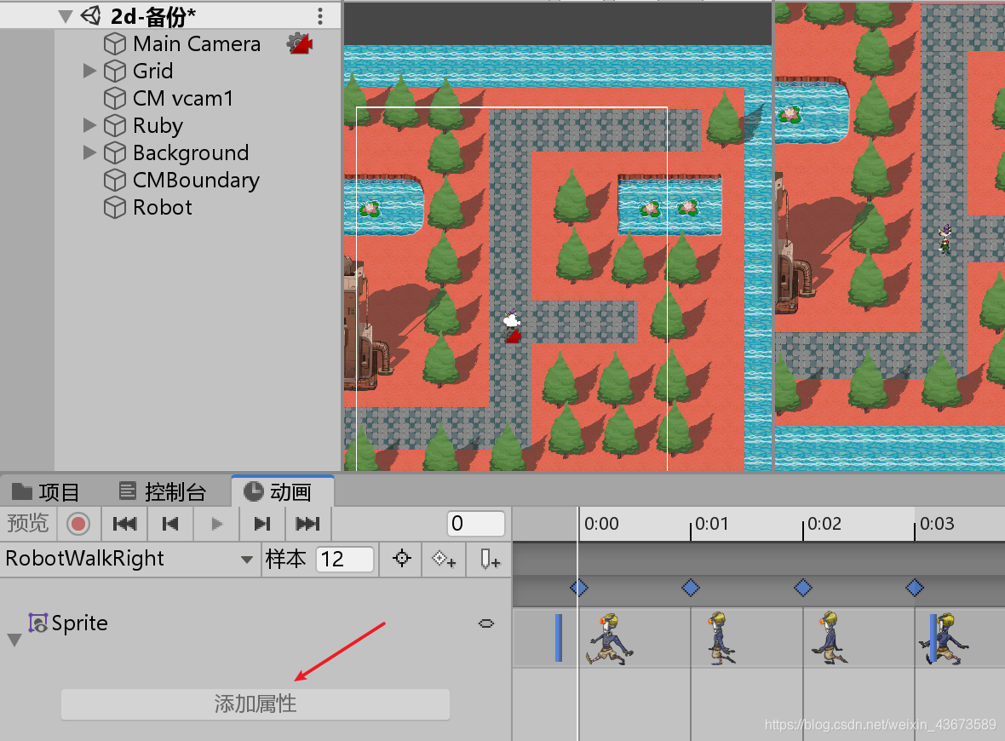The image size is (1005, 741).
Task: Click the 样本 sample rate field
Action: pyautogui.click(x=345, y=559)
